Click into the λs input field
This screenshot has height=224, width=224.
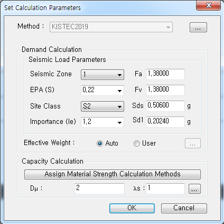click(x=165, y=189)
